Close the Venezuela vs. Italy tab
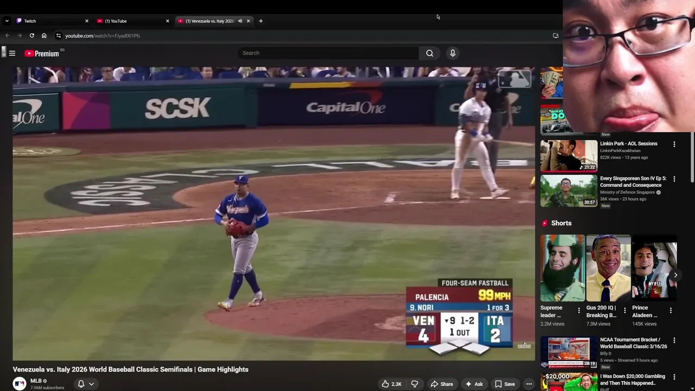The width and height of the screenshot is (695, 391). point(248,21)
